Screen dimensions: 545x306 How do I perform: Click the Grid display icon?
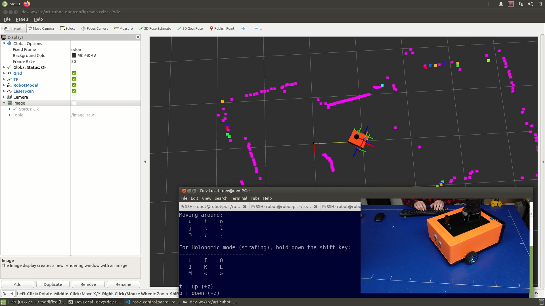(9, 73)
